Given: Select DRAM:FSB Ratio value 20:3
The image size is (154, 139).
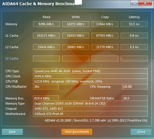Looking at the screenshot, I should tap(135, 98).
